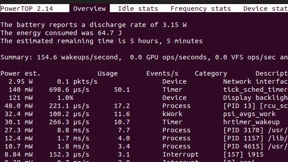Click the 3.1 events value
The image size is (288, 162).
[x=124, y=154]
